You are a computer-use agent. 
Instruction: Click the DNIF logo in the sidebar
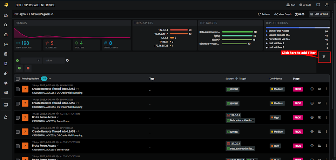[6, 5]
